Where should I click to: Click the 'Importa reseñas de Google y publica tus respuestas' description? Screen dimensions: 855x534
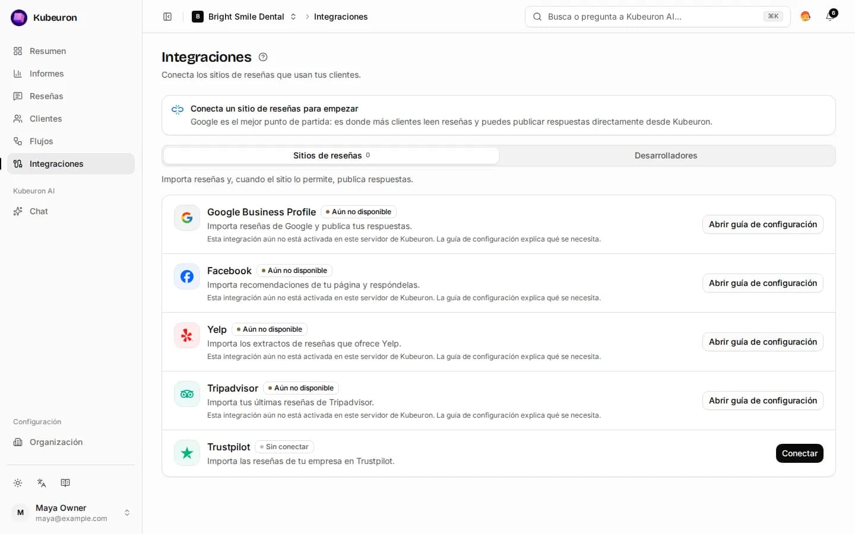(x=309, y=226)
